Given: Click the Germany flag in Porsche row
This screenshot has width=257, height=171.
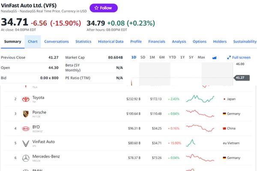Looking at the screenshot, I should pos(224,114).
